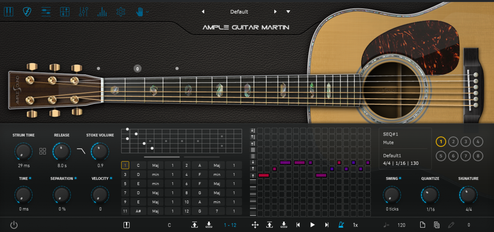The height and width of the screenshot is (232, 494).
Task: Open chord 2 root note A dropdown
Action: (x=200, y=165)
